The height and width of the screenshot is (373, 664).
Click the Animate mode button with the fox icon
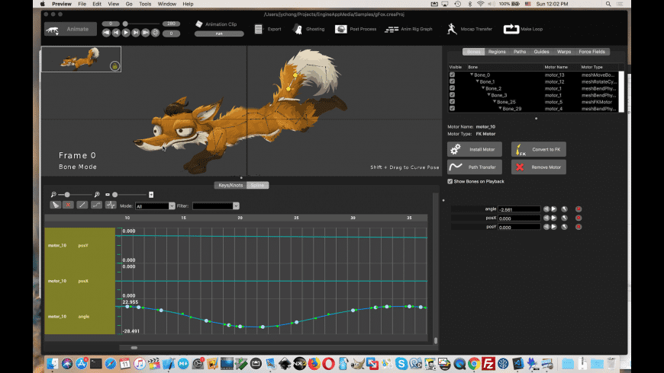pos(70,29)
